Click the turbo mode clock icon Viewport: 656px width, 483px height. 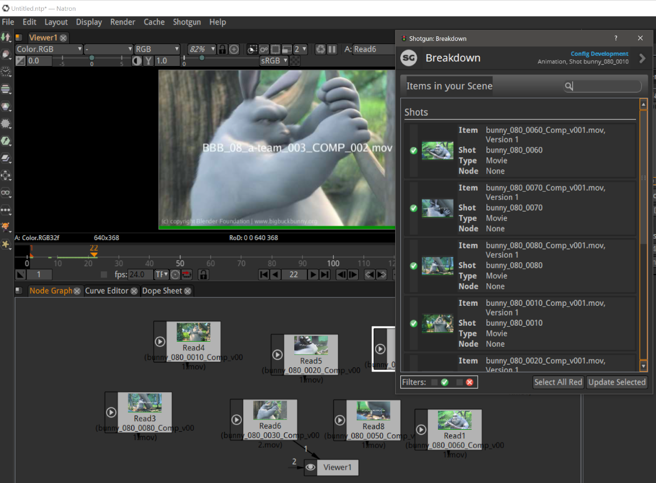click(175, 275)
